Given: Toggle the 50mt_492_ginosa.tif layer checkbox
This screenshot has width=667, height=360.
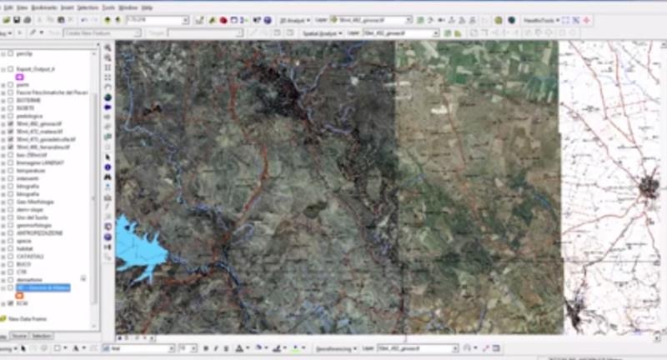Looking at the screenshot, I should click(11, 122).
